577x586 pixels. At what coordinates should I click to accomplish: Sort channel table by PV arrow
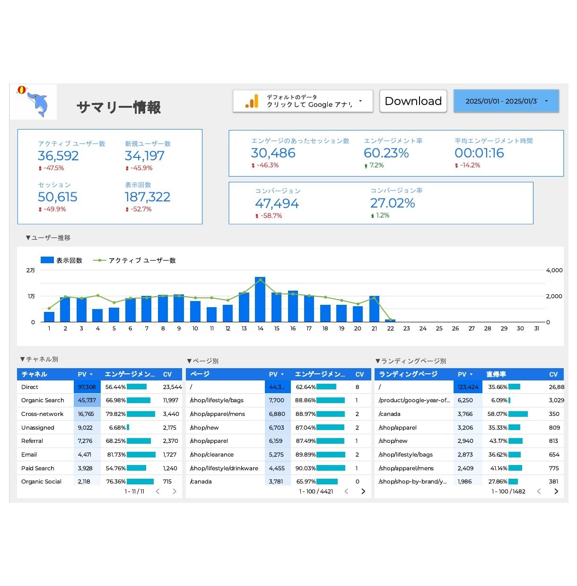click(x=91, y=374)
